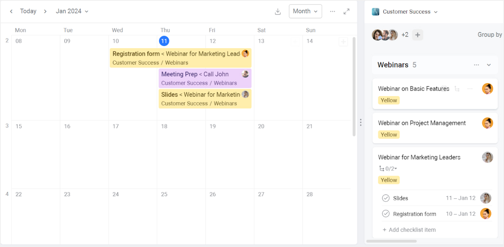
Task: Go to next month arrow
Action: click(45, 11)
